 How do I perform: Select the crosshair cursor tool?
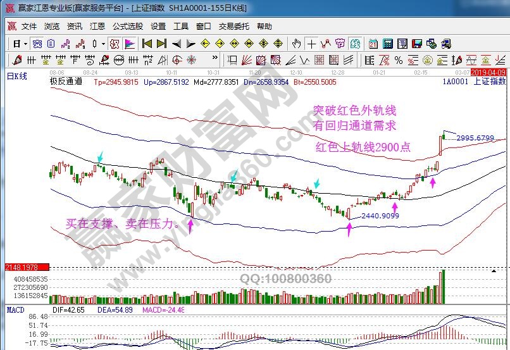click(311, 44)
